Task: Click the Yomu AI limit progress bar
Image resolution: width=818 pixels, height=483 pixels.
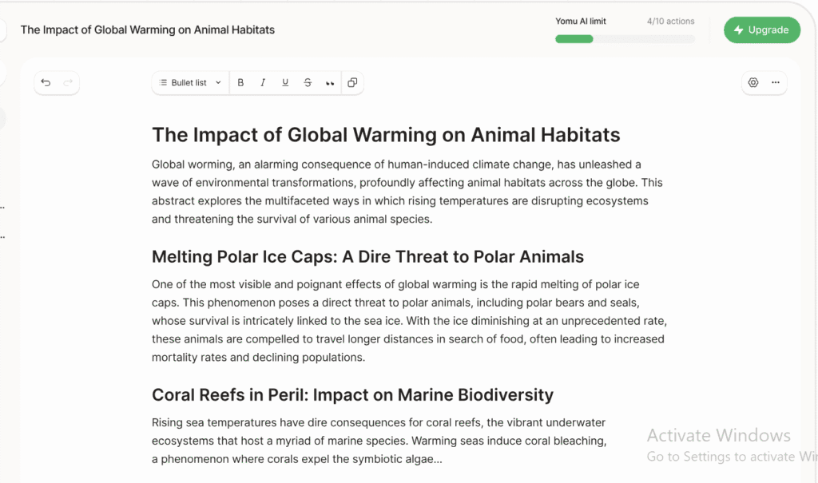Action: point(625,39)
